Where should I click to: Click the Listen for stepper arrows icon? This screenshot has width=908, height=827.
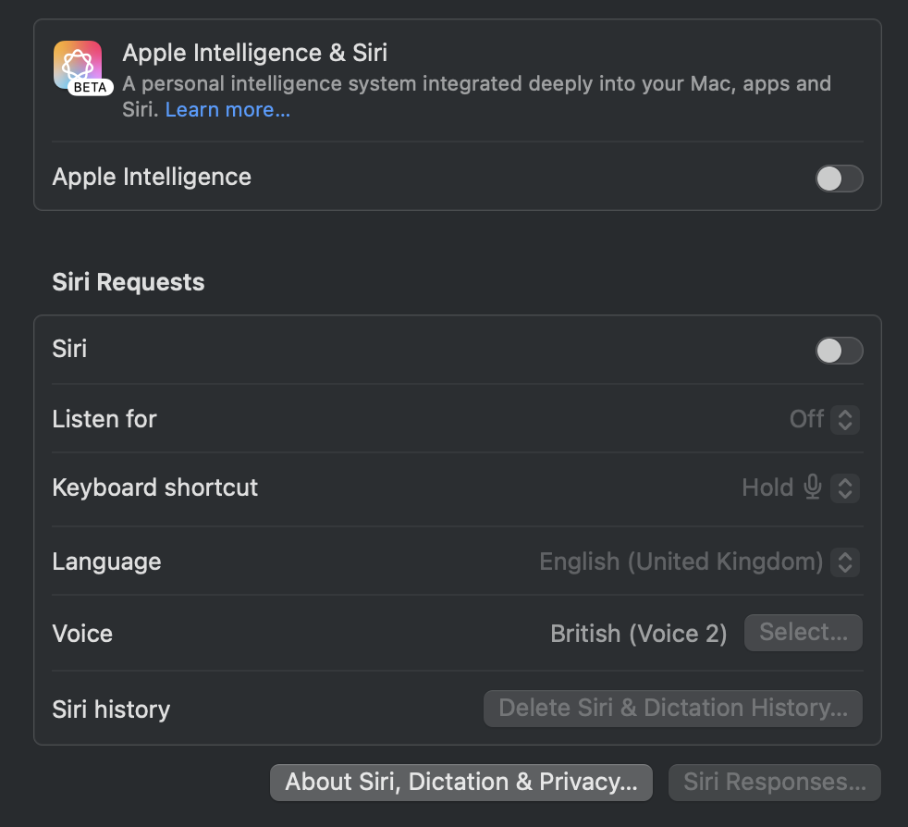pos(845,420)
